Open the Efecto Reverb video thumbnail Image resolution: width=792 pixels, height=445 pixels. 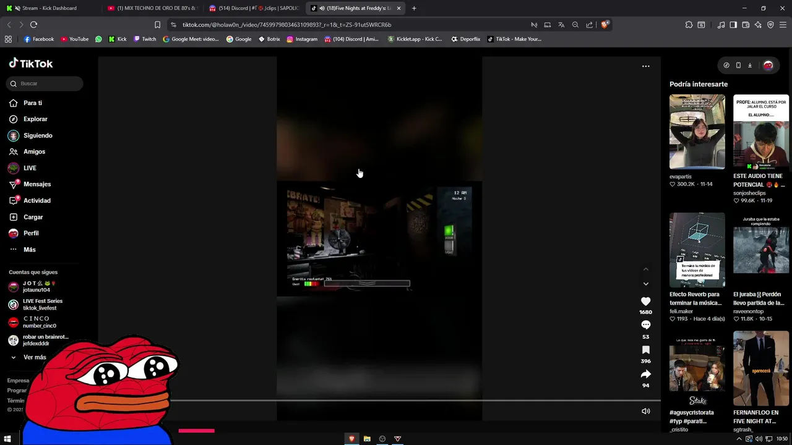point(697,250)
